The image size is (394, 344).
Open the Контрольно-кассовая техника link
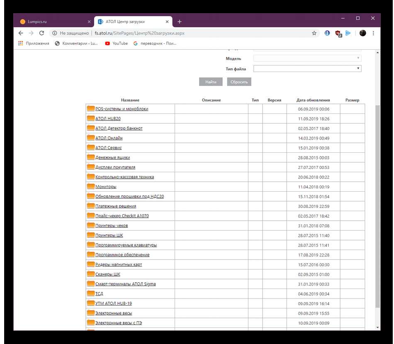click(x=124, y=177)
